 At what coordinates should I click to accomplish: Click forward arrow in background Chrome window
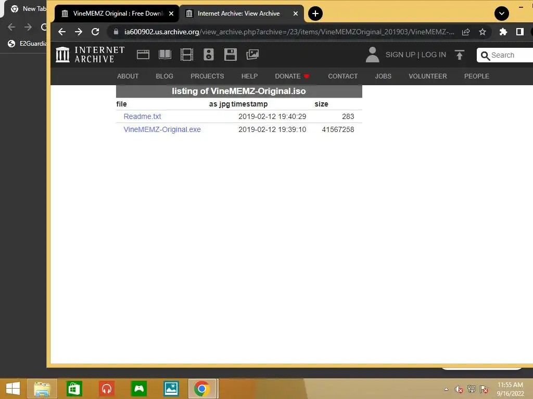28,27
